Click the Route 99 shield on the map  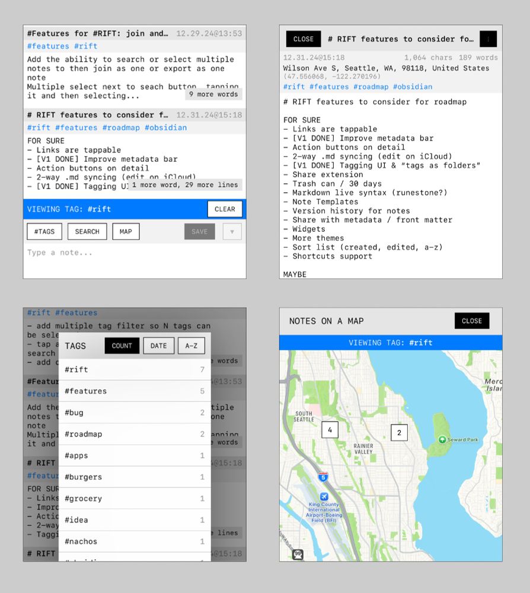click(x=298, y=554)
